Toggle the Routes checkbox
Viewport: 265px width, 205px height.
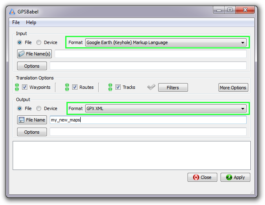pos(75,87)
